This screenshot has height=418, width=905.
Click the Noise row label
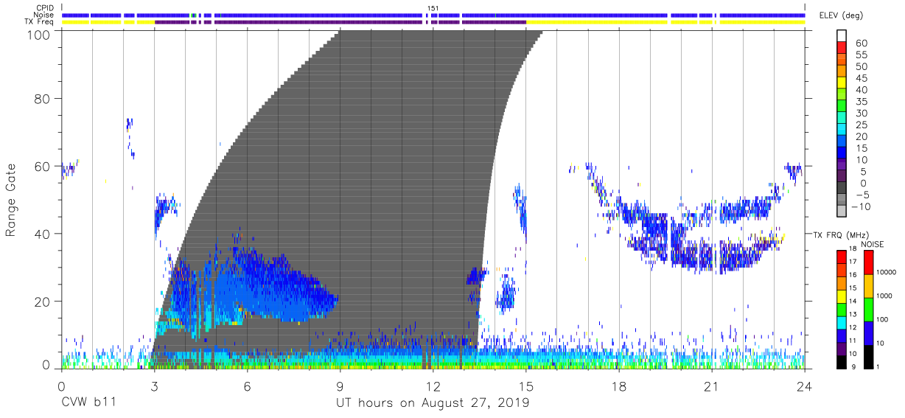43,15
